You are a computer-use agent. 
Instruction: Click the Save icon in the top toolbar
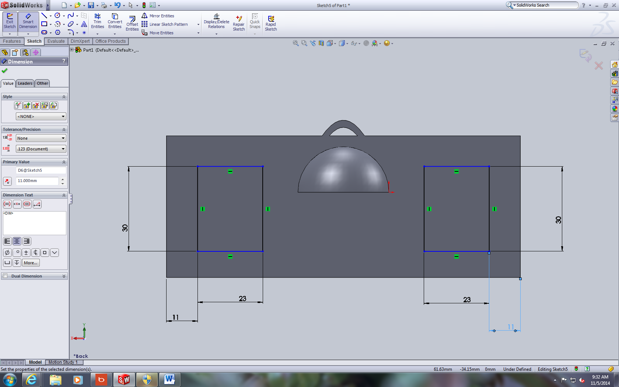91,5
